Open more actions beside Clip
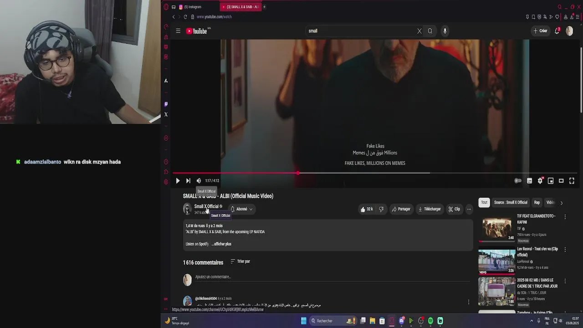This screenshot has height=328, width=583. pyautogui.click(x=469, y=209)
